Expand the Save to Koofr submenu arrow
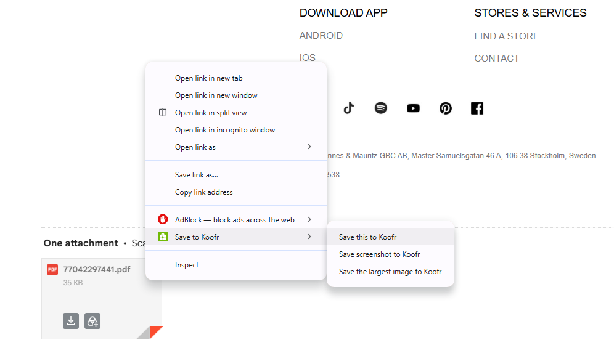This screenshot has width=614, height=361. click(309, 237)
